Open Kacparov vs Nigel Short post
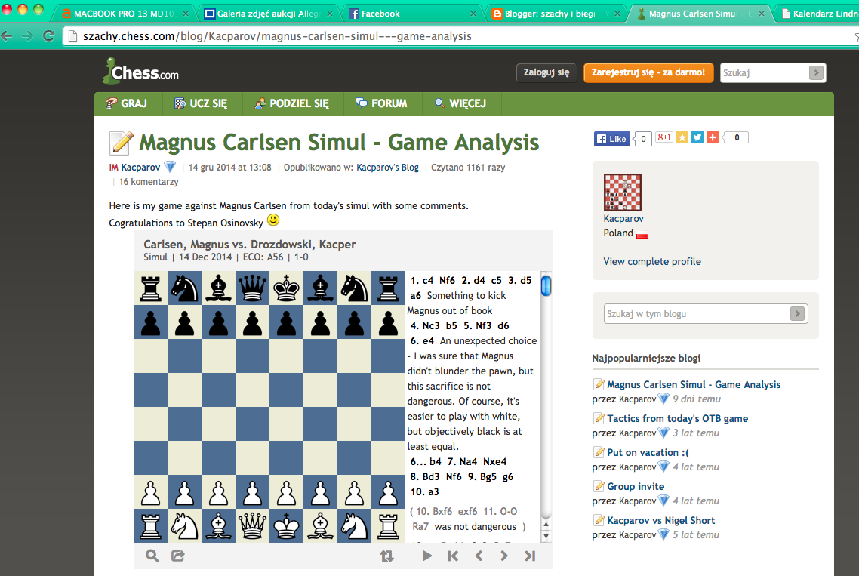This screenshot has height=576, width=859. click(660, 520)
